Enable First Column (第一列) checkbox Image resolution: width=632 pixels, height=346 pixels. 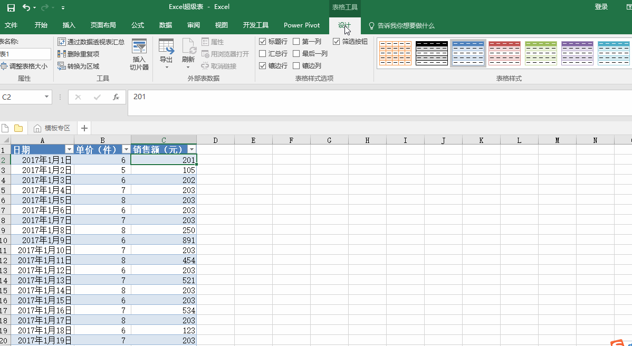(296, 42)
